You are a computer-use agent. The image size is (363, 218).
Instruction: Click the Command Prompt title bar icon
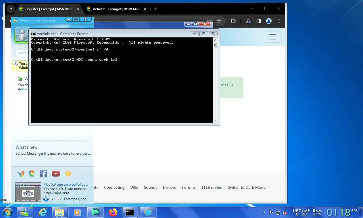pyautogui.click(x=33, y=33)
